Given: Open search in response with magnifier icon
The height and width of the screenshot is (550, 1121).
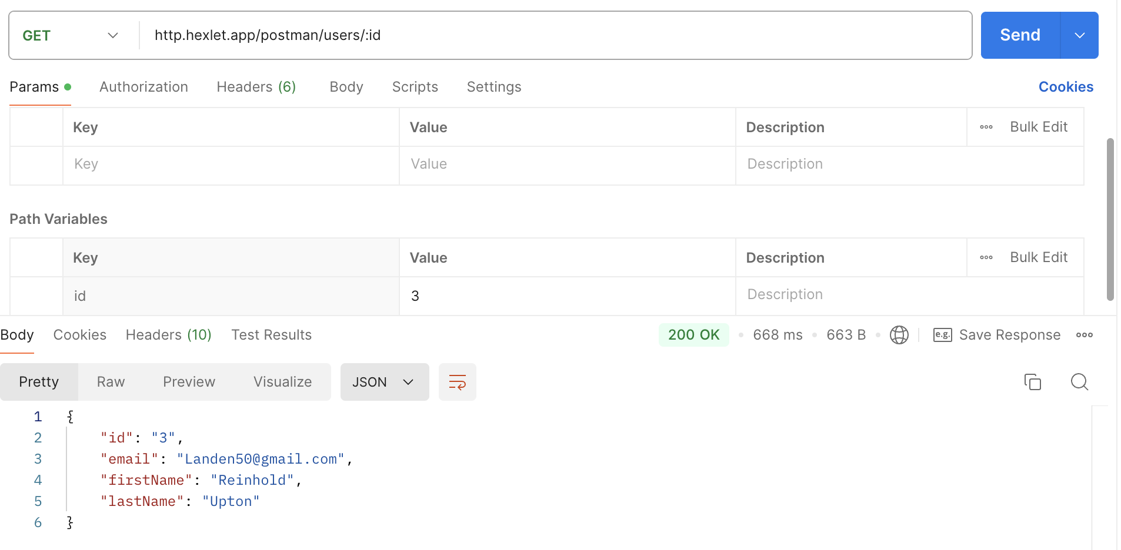Looking at the screenshot, I should pos(1079,382).
